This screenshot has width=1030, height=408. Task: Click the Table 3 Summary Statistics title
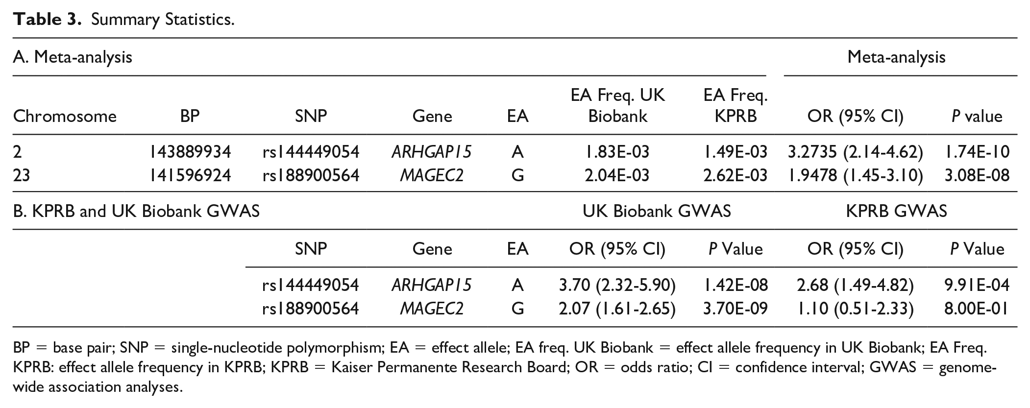click(124, 19)
